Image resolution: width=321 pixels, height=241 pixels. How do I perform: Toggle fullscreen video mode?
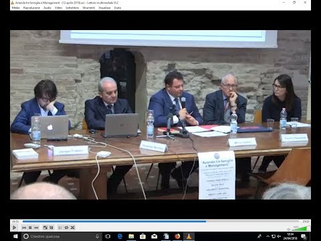tap(45, 228)
